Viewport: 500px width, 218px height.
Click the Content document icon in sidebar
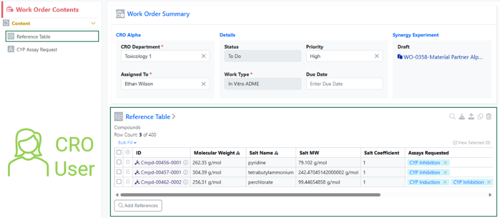(x=5, y=23)
